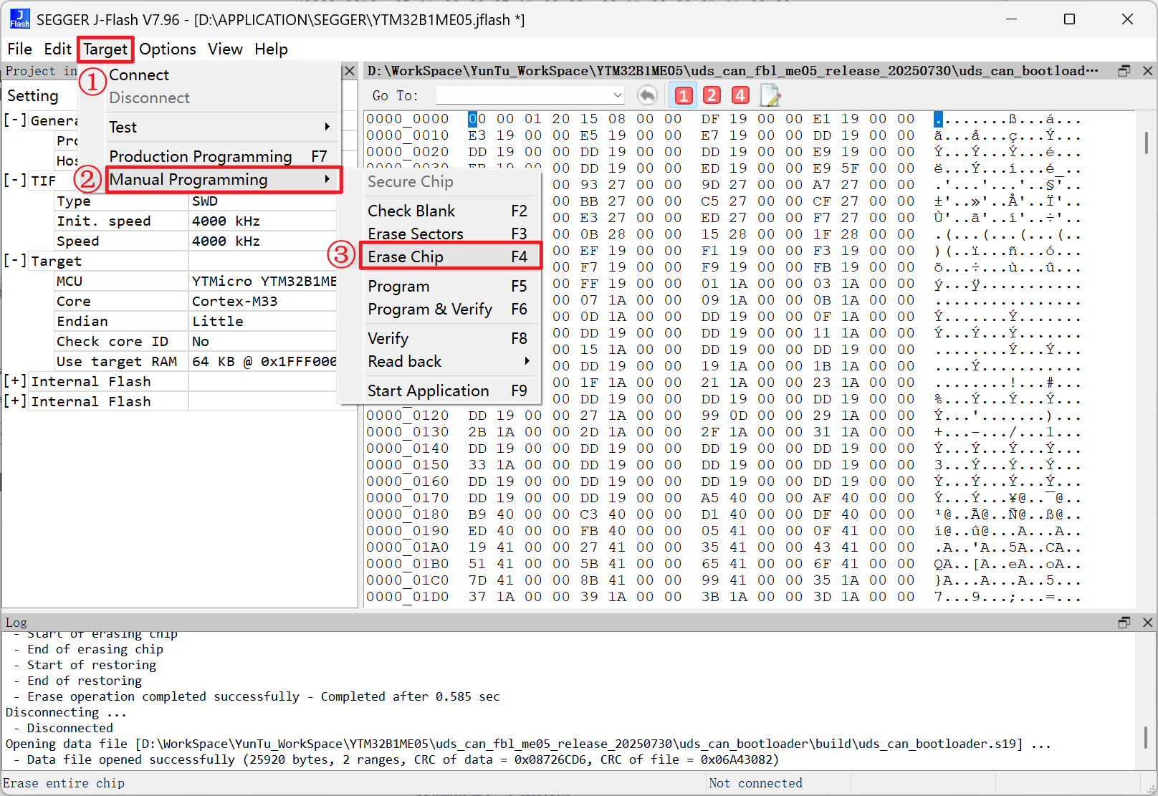This screenshot has width=1158, height=796.
Task: Collapse the TIF settings group
Action: [x=15, y=181]
